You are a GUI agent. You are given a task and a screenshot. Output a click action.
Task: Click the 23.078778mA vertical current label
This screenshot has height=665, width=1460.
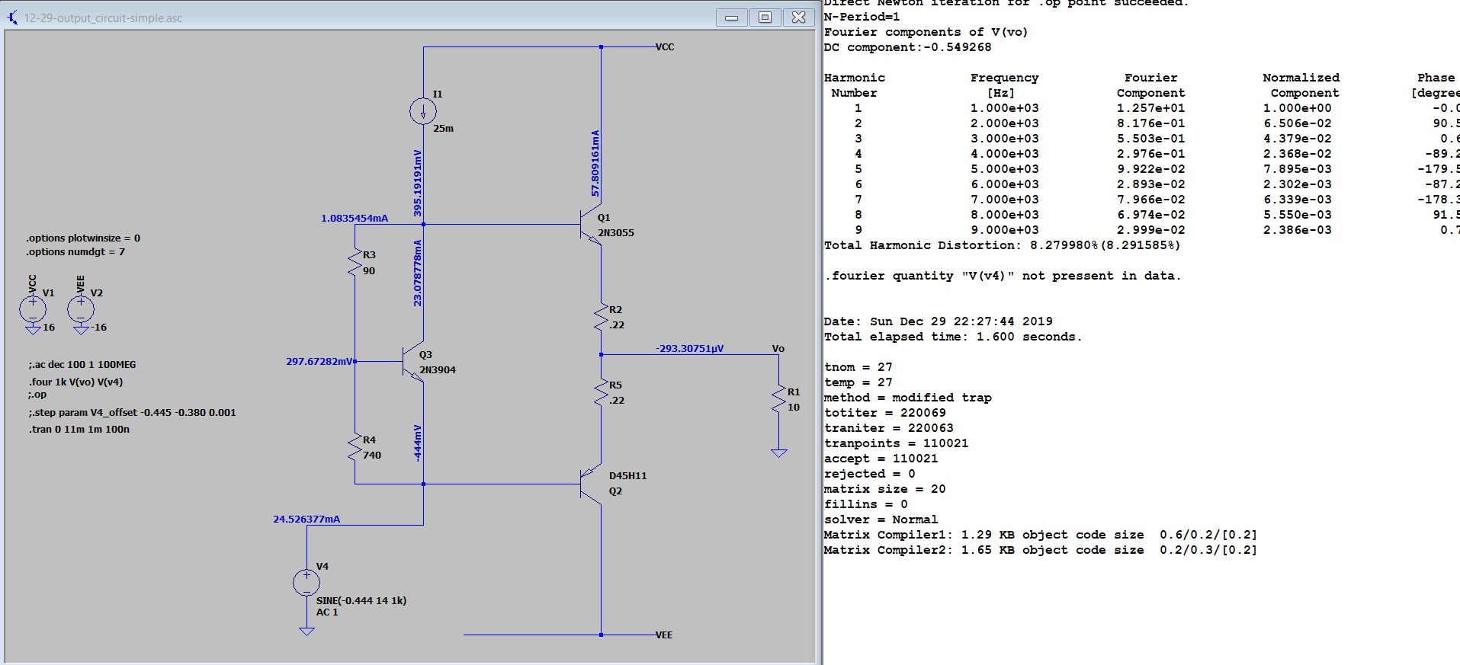(x=417, y=273)
